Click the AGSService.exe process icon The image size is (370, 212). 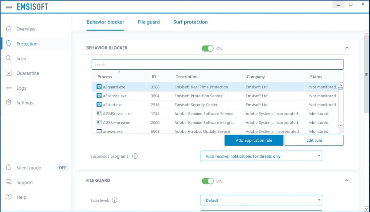[x=99, y=122]
